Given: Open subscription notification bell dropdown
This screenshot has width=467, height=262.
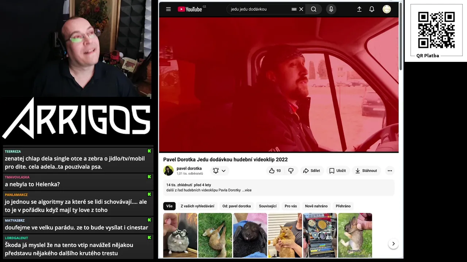Looking at the screenshot, I should pyautogui.click(x=220, y=171).
